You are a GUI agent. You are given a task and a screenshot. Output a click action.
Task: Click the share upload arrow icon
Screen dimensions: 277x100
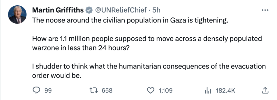(x=265, y=90)
